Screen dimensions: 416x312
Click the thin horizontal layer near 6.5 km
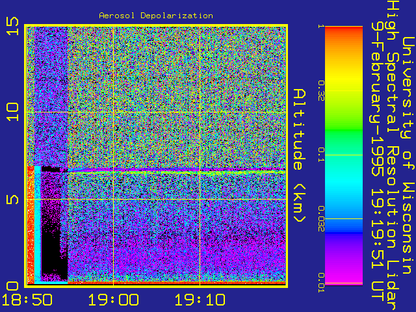pos(176,170)
